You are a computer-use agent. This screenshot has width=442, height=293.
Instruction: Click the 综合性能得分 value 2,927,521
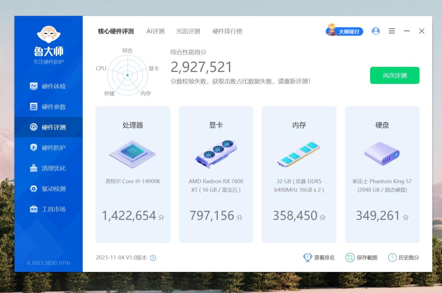click(201, 67)
